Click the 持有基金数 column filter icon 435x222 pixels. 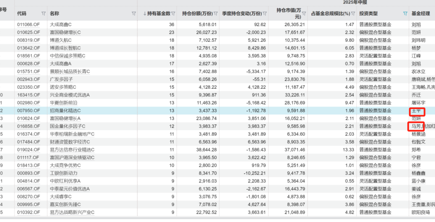[x=173, y=13]
